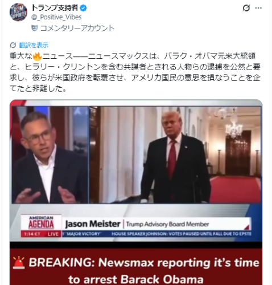Click the display name トランプ支持者
The height and width of the screenshot is (285, 272).
click(x=55, y=8)
